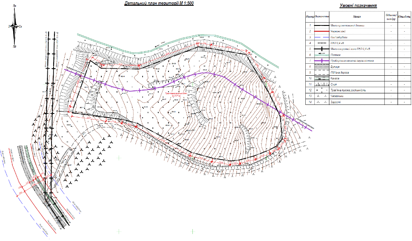The image size is (412, 241).
Task: Click the black site boundary legend symbol
Action: click(322, 25)
